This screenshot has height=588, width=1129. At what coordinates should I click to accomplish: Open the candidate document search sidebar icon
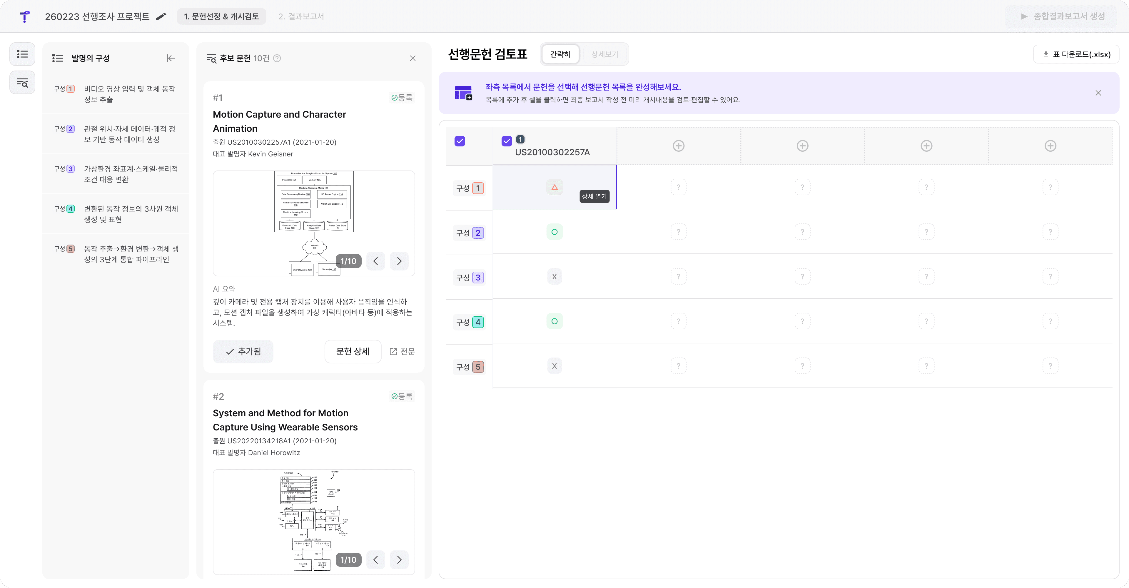tap(22, 82)
